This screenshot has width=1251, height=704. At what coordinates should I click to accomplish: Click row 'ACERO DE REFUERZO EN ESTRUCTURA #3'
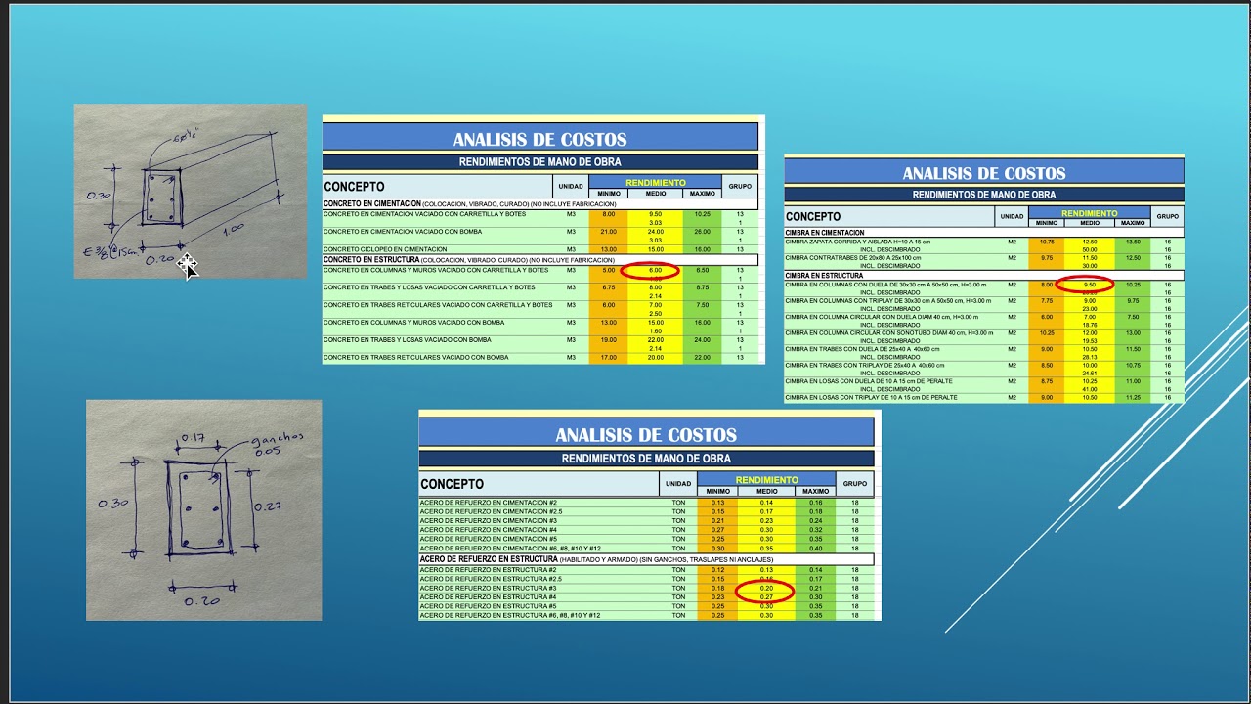[646, 588]
